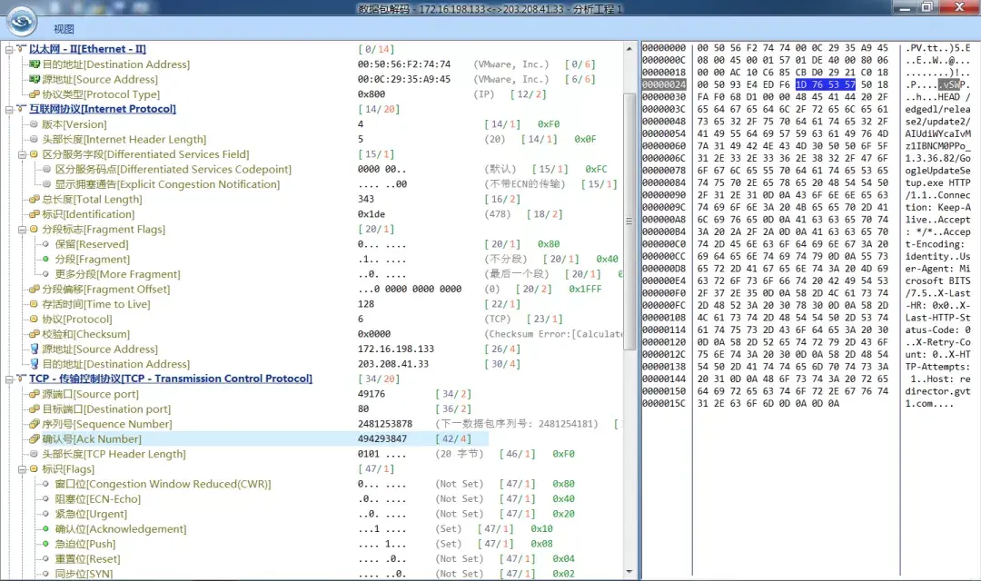
Task: Click the Source port field icon
Action: click(x=35, y=394)
